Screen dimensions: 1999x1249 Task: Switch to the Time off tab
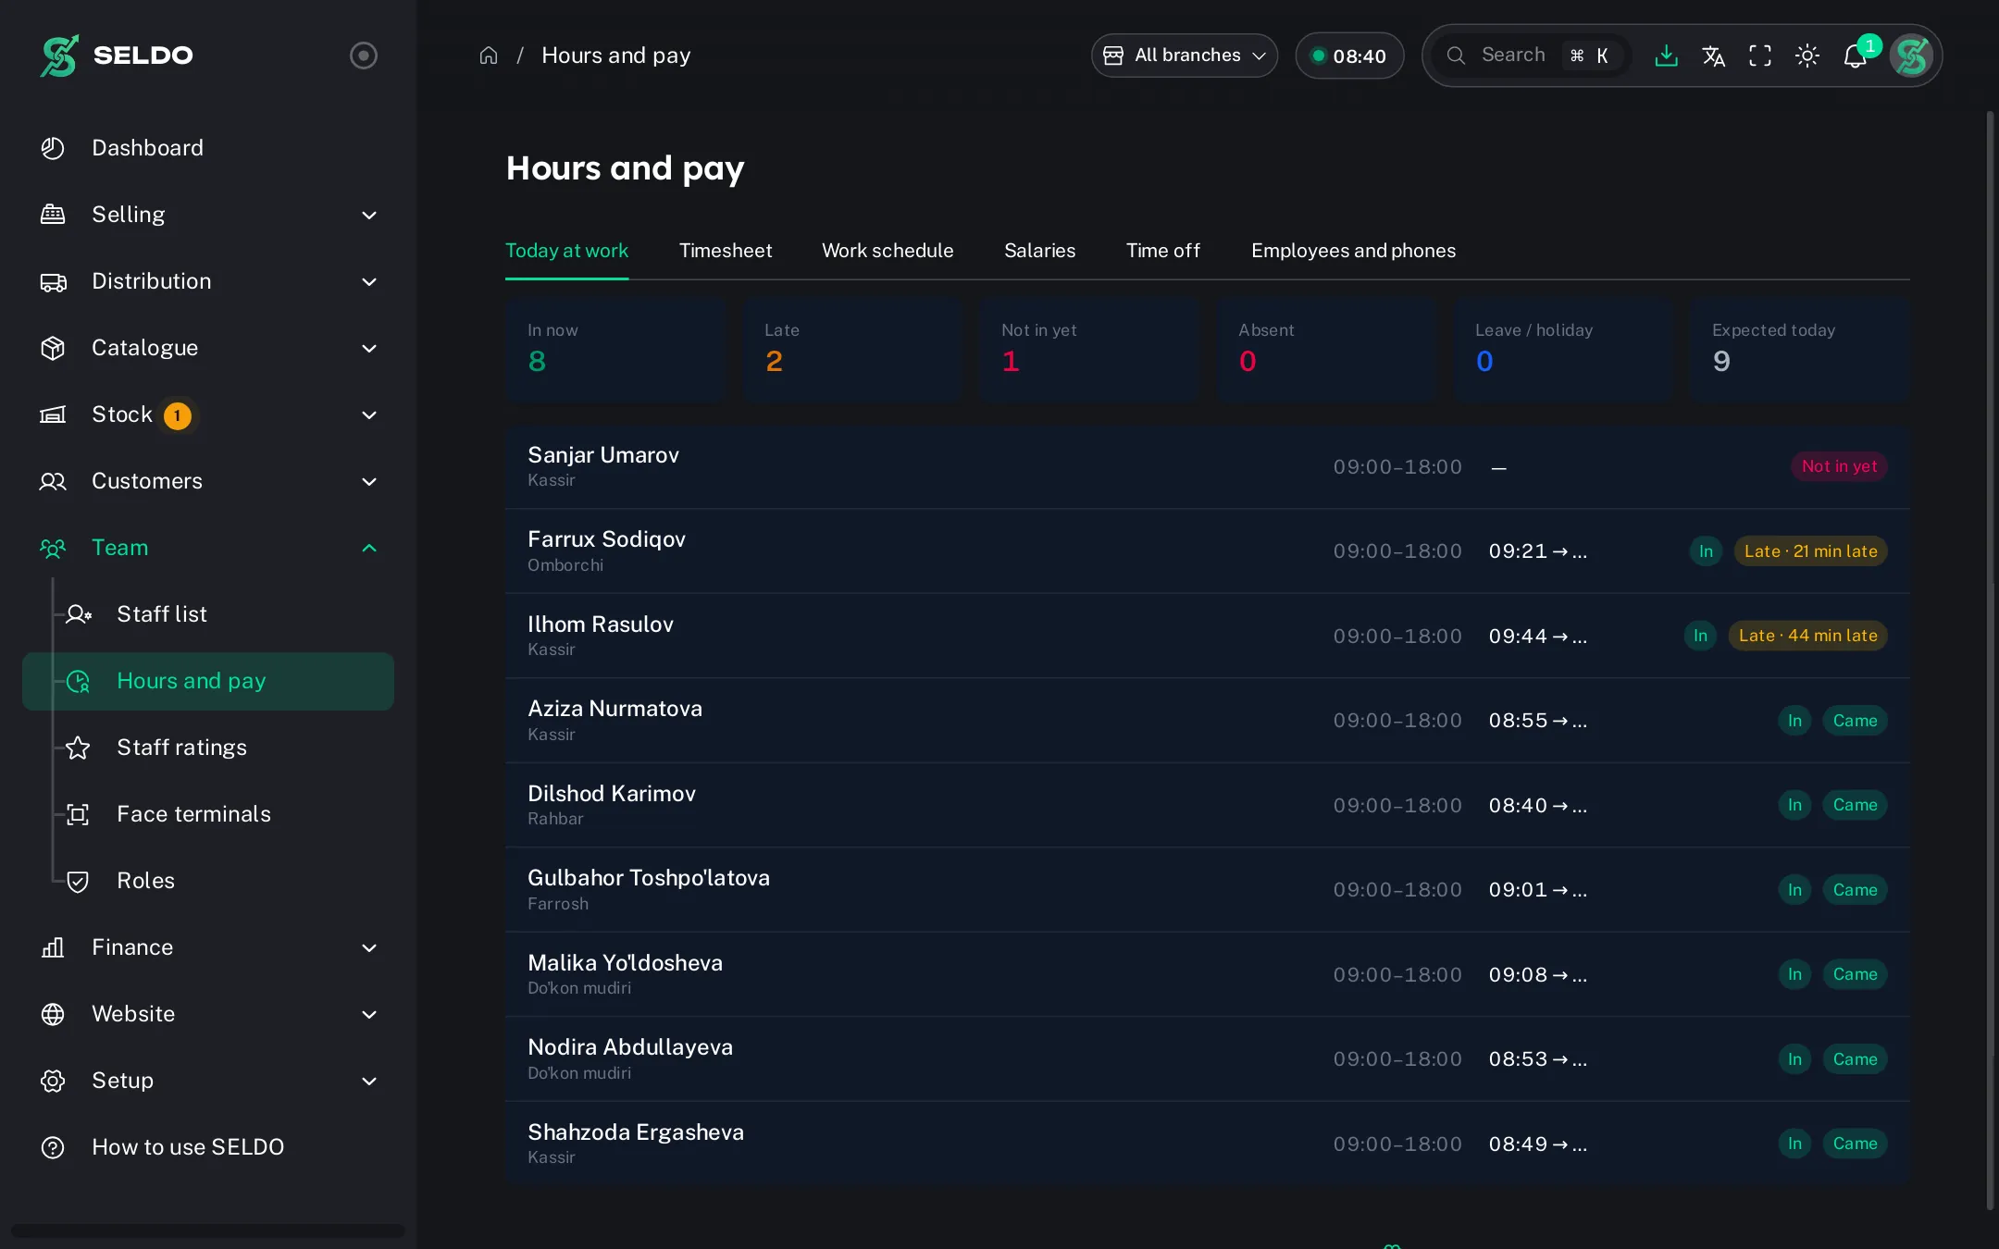click(x=1162, y=251)
